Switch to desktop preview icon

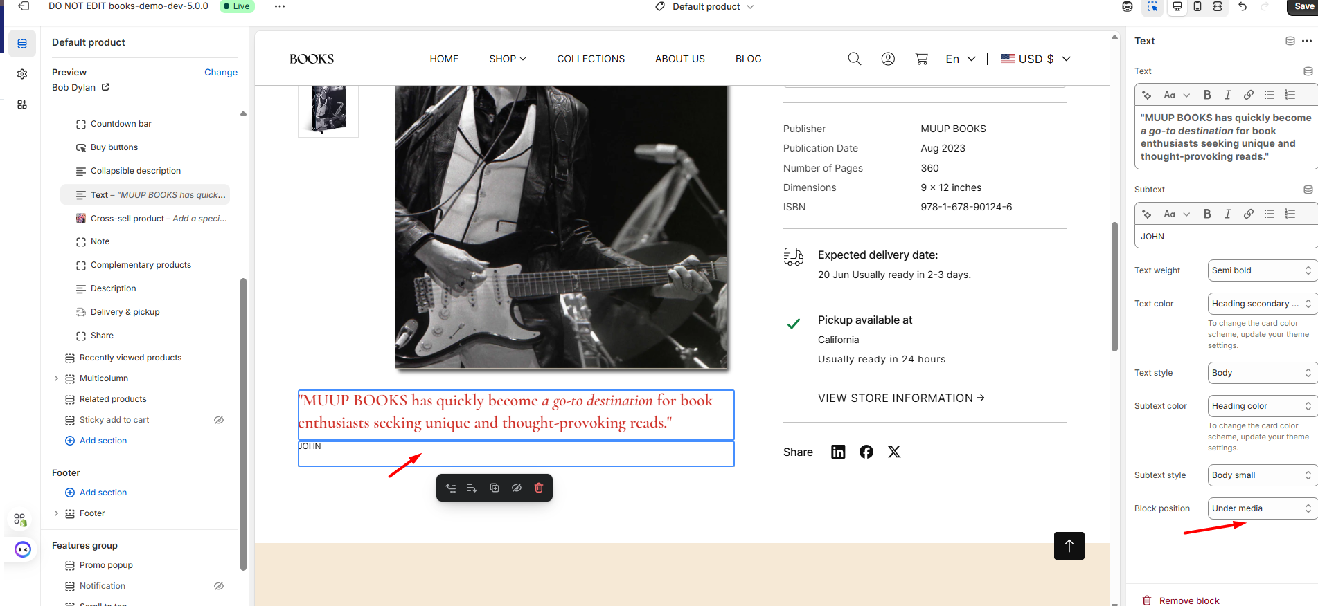1177,6
